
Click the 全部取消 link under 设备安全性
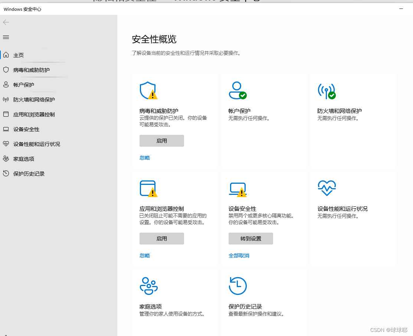point(239,255)
